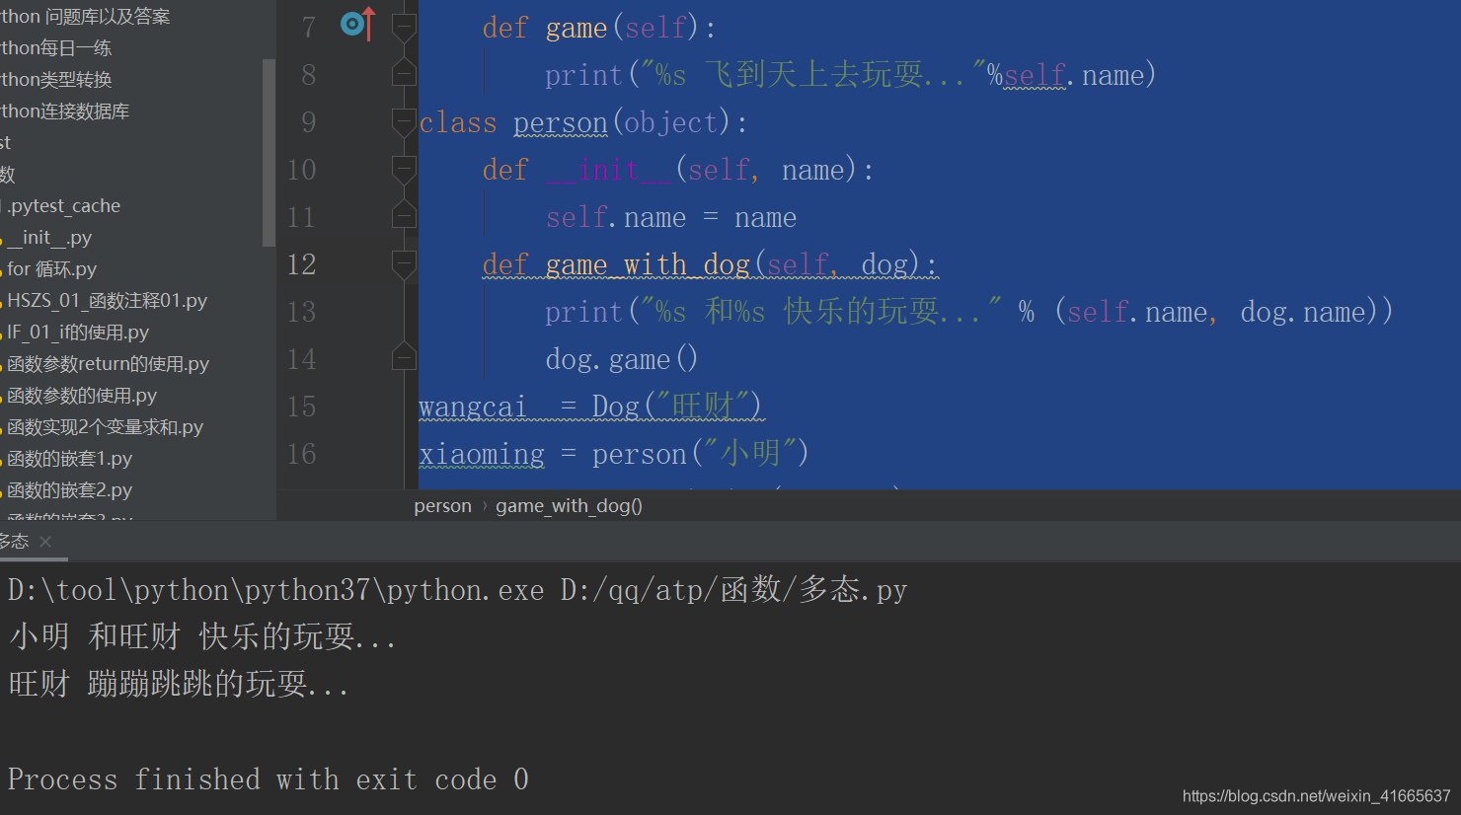Screen dimensions: 1461x815
Task: Click the wangcai = Dog("旺财") line
Action: 590,407
